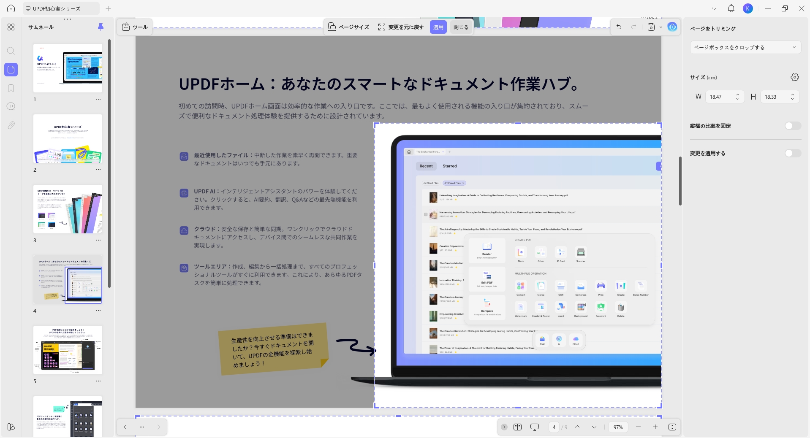Go to the next page
This screenshot has height=438, width=810.
tap(594, 427)
